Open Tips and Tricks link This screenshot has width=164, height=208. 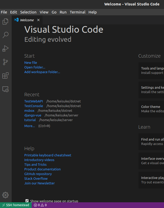coord(36,164)
